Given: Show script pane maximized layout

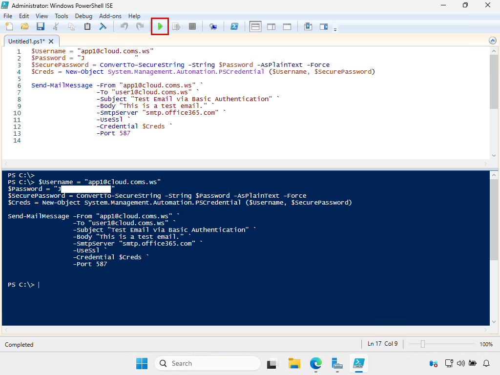Looking at the screenshot, I should point(287,26).
